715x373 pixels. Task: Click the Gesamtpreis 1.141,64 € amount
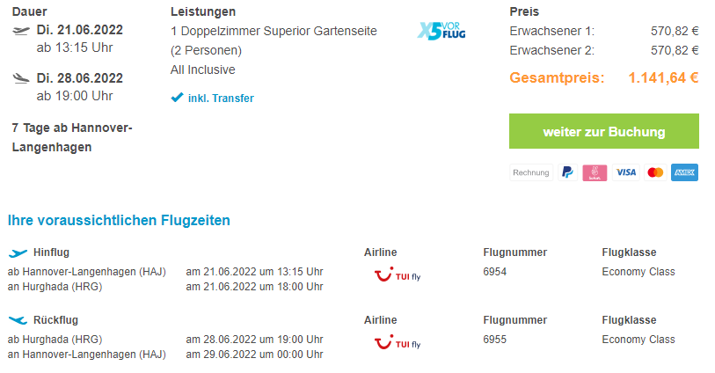[663, 77]
